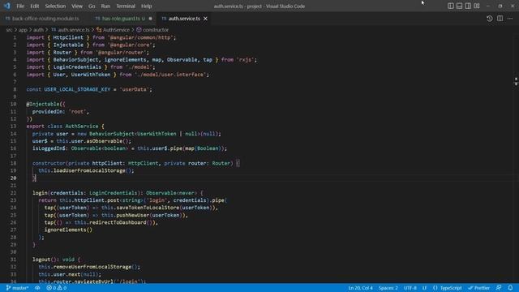The height and width of the screenshot is (292, 519).
Task: Change UTF-8 file encoding
Action: [x=410, y=288]
